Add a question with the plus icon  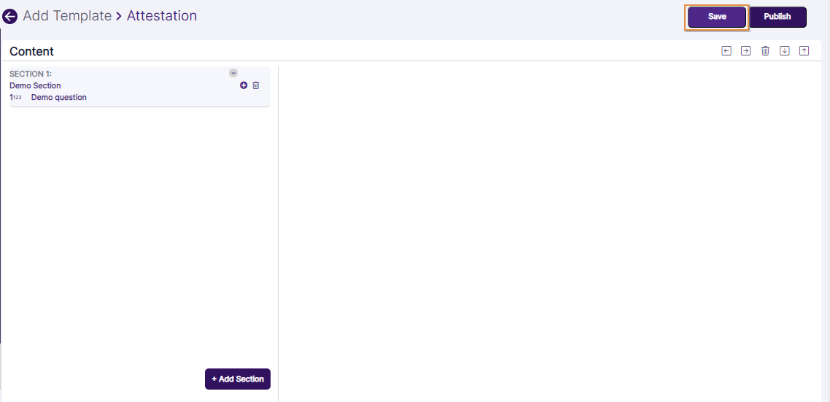(244, 85)
